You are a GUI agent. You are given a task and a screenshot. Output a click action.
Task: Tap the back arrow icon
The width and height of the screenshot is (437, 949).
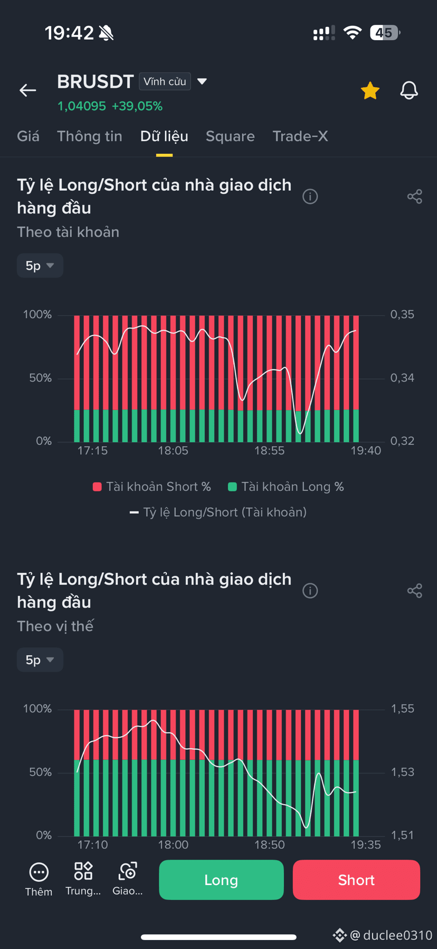[28, 90]
